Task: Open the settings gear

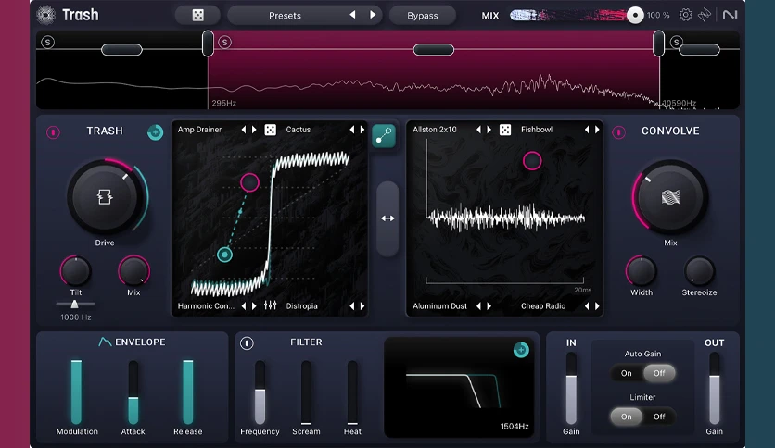Action: coord(685,15)
